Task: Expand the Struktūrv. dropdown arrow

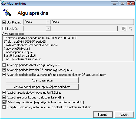Action: [x=48, y=29]
